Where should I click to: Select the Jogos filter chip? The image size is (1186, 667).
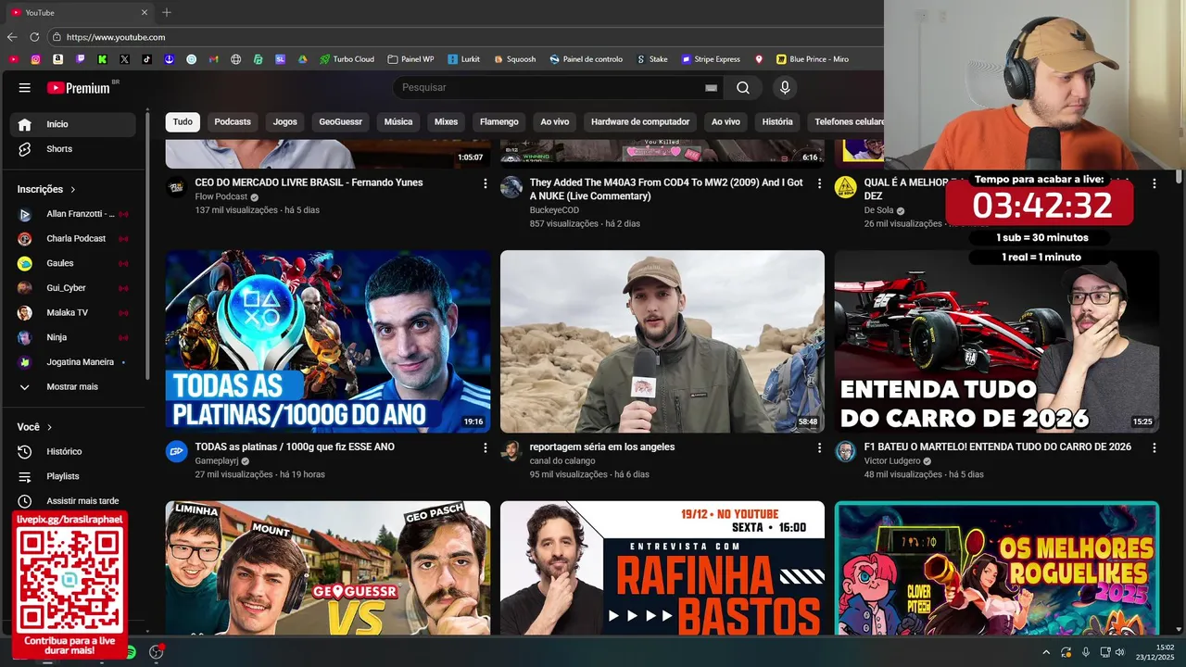pyautogui.click(x=285, y=122)
